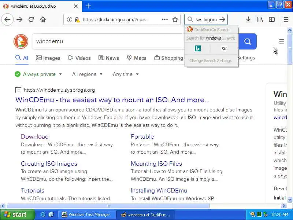Click the vertical scrollbar down arrow
This screenshot has width=293, height=220.
[290, 199]
